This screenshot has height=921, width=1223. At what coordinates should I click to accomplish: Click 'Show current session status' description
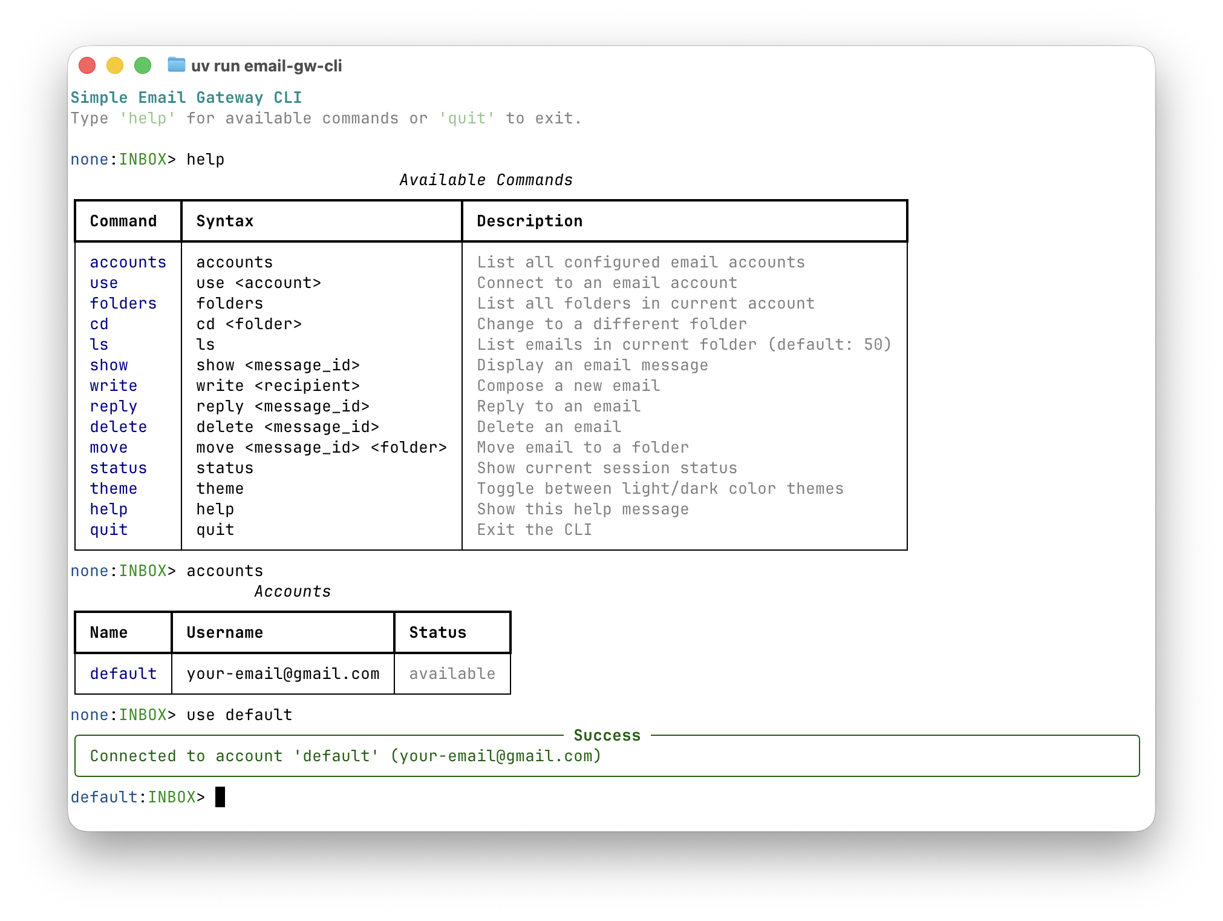click(x=607, y=468)
